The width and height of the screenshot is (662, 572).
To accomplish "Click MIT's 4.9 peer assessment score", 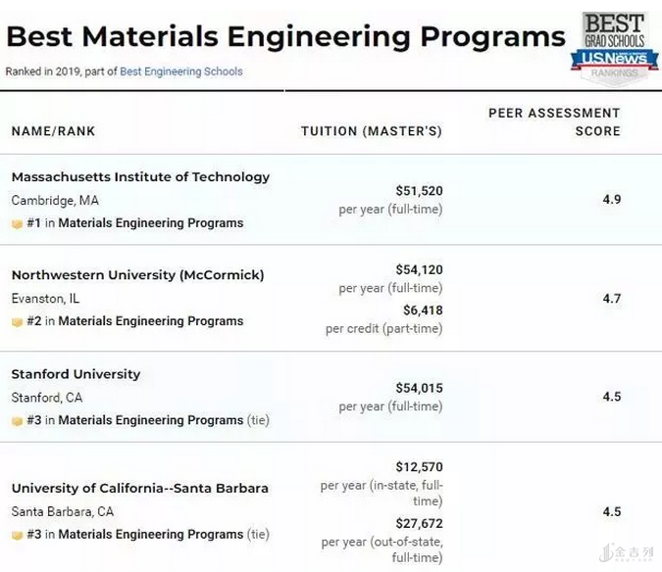I will click(x=611, y=200).
